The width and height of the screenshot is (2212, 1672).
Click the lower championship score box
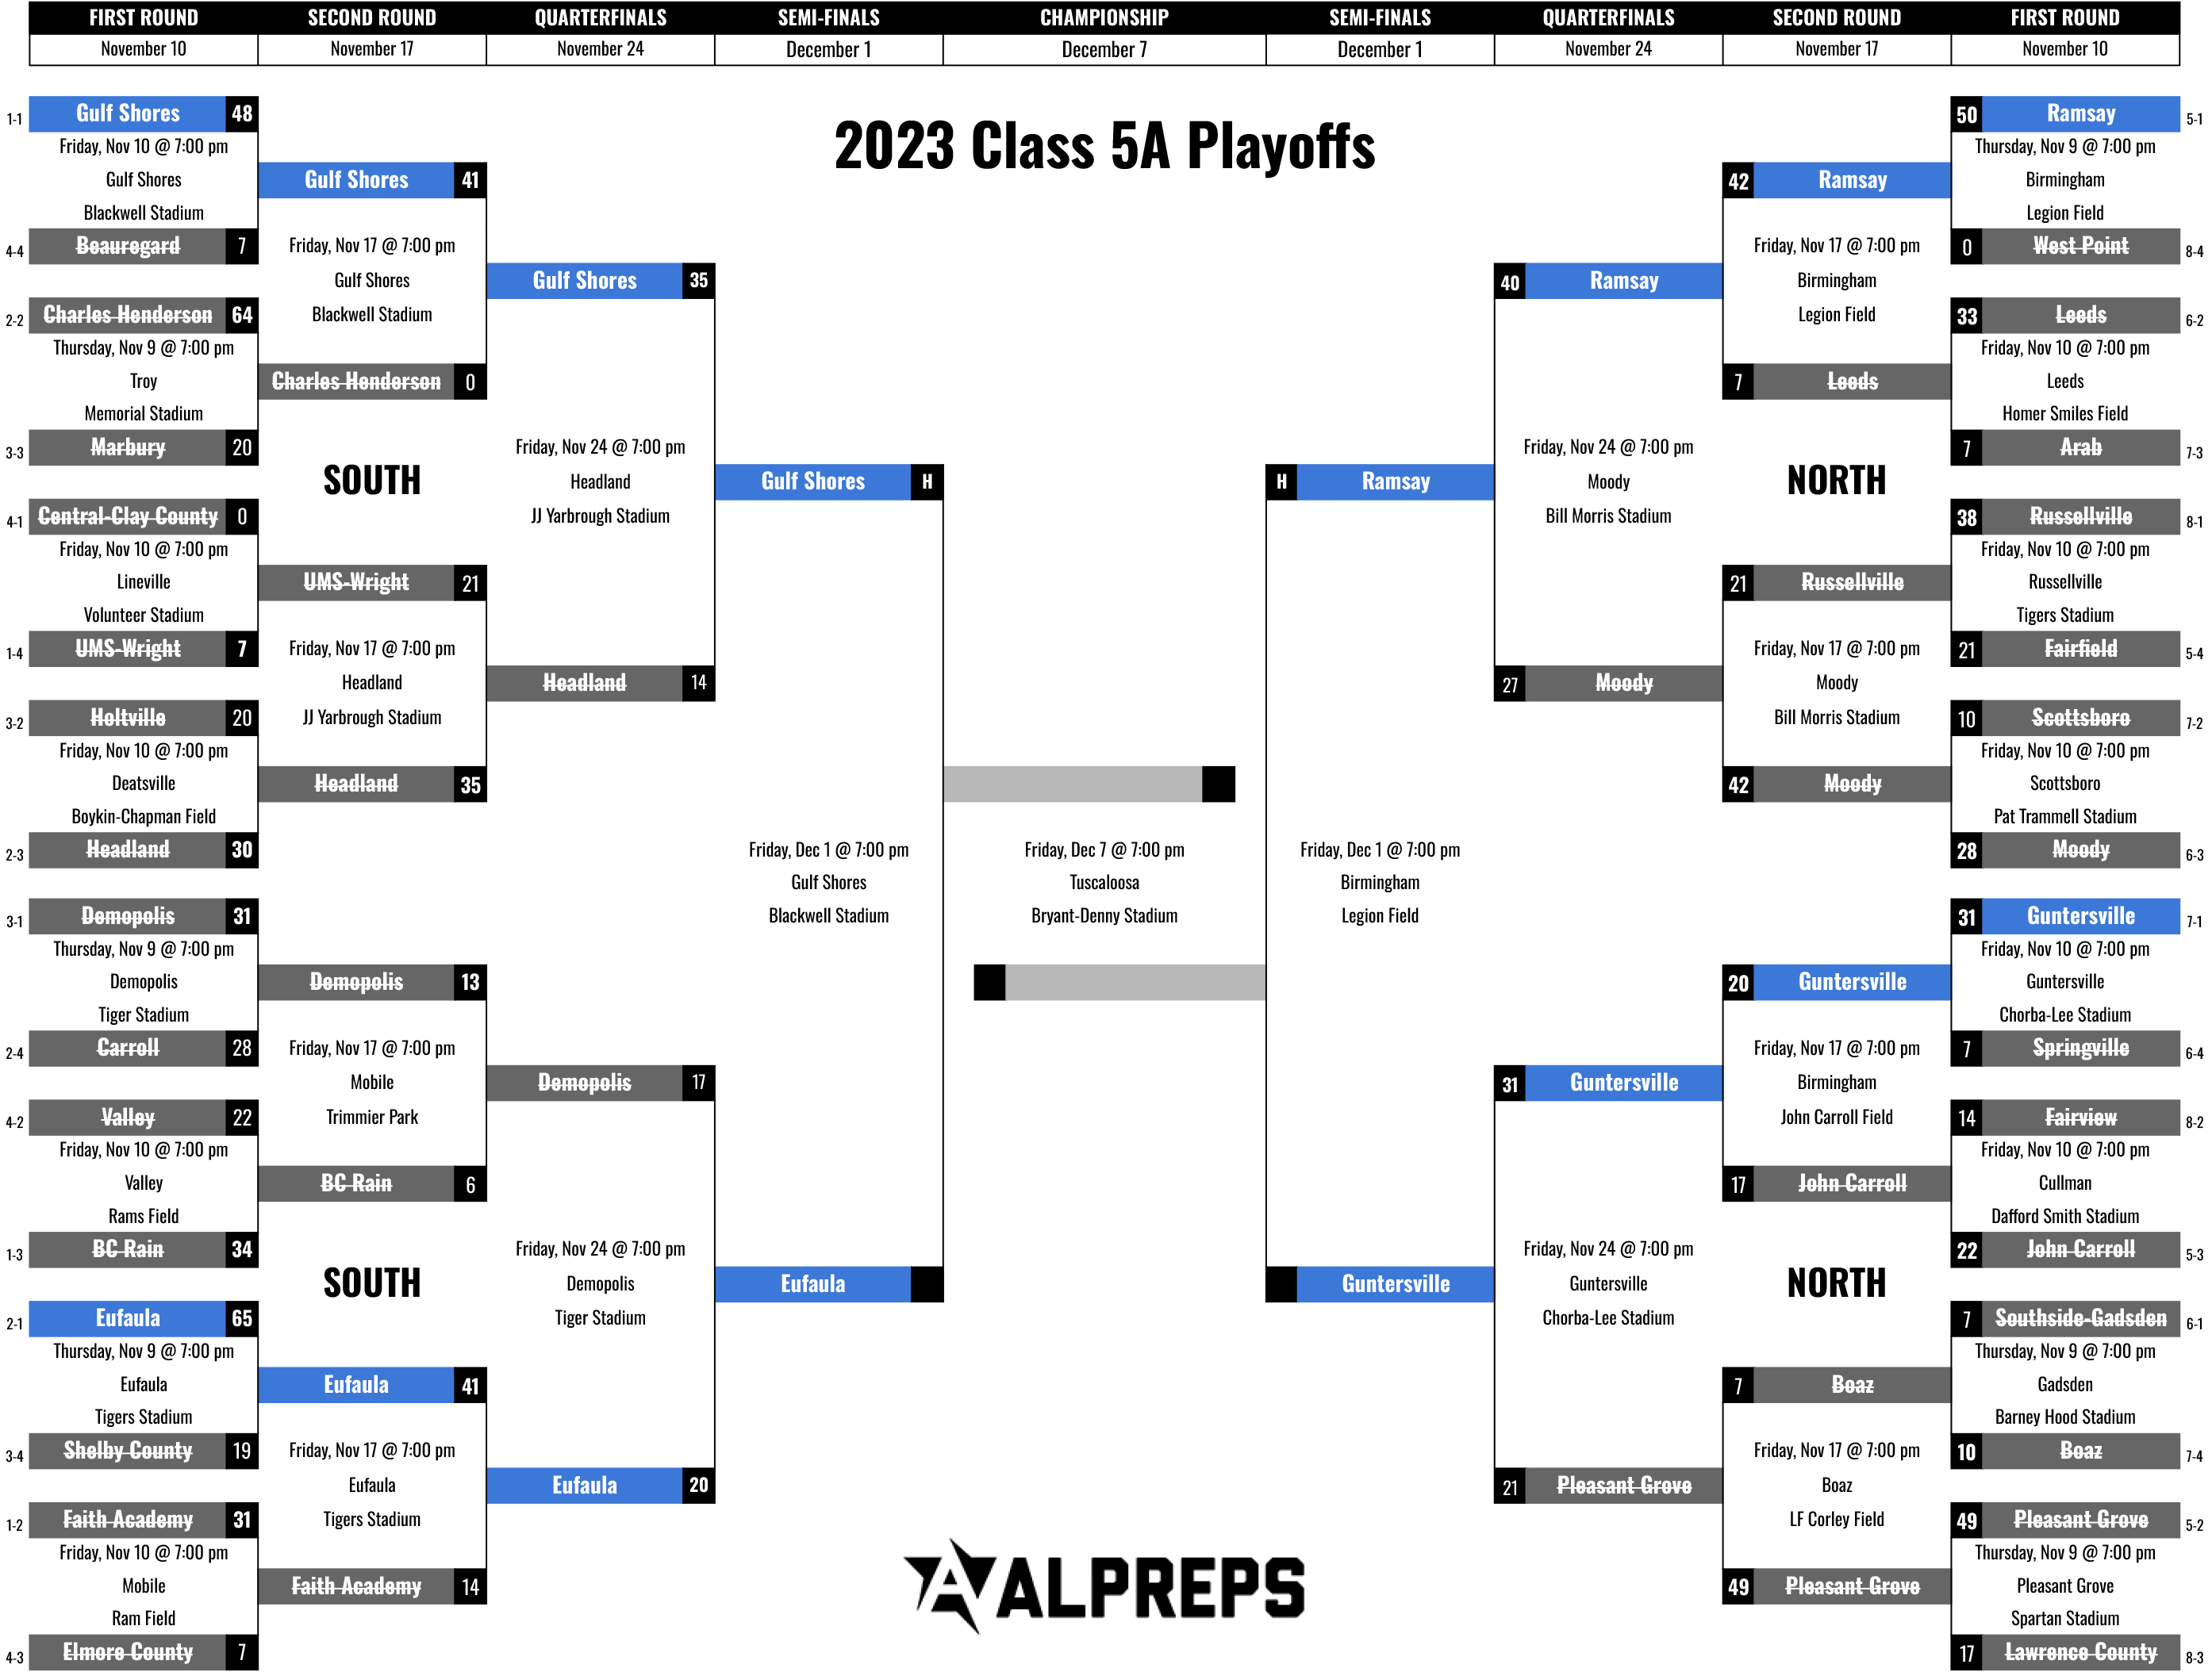coord(990,982)
